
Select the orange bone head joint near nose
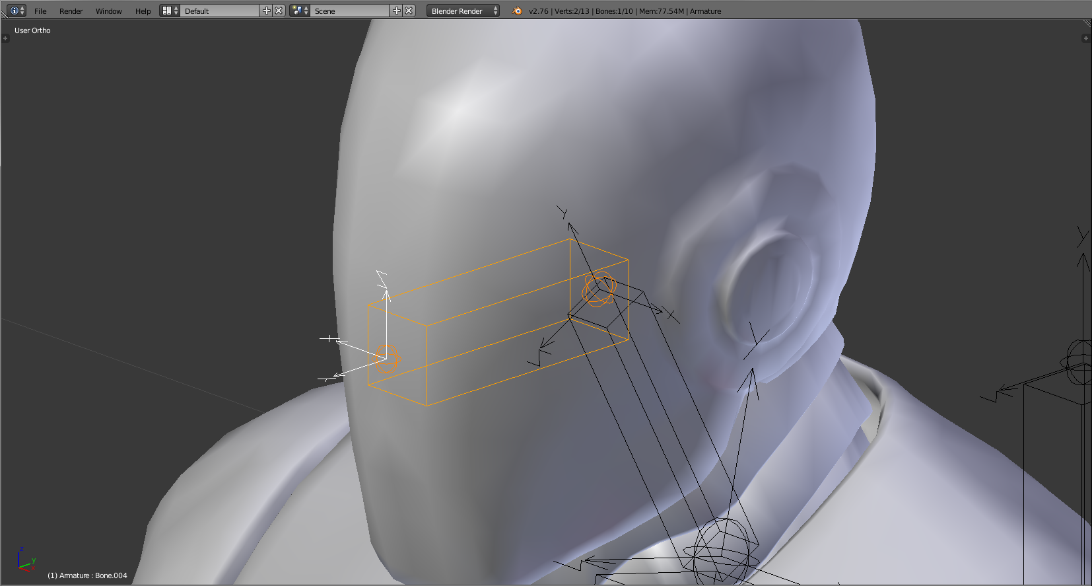pyautogui.click(x=388, y=359)
